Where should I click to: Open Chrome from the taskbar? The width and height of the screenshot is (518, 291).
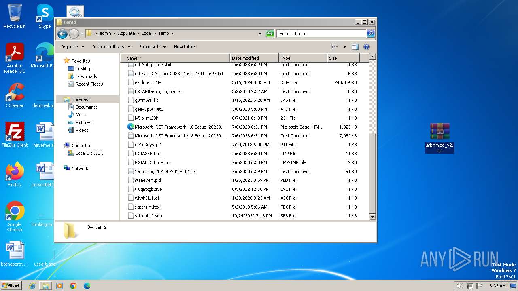(x=73, y=286)
